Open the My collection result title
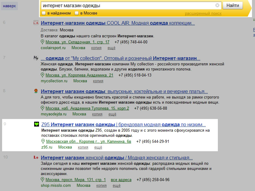 tap(121, 58)
